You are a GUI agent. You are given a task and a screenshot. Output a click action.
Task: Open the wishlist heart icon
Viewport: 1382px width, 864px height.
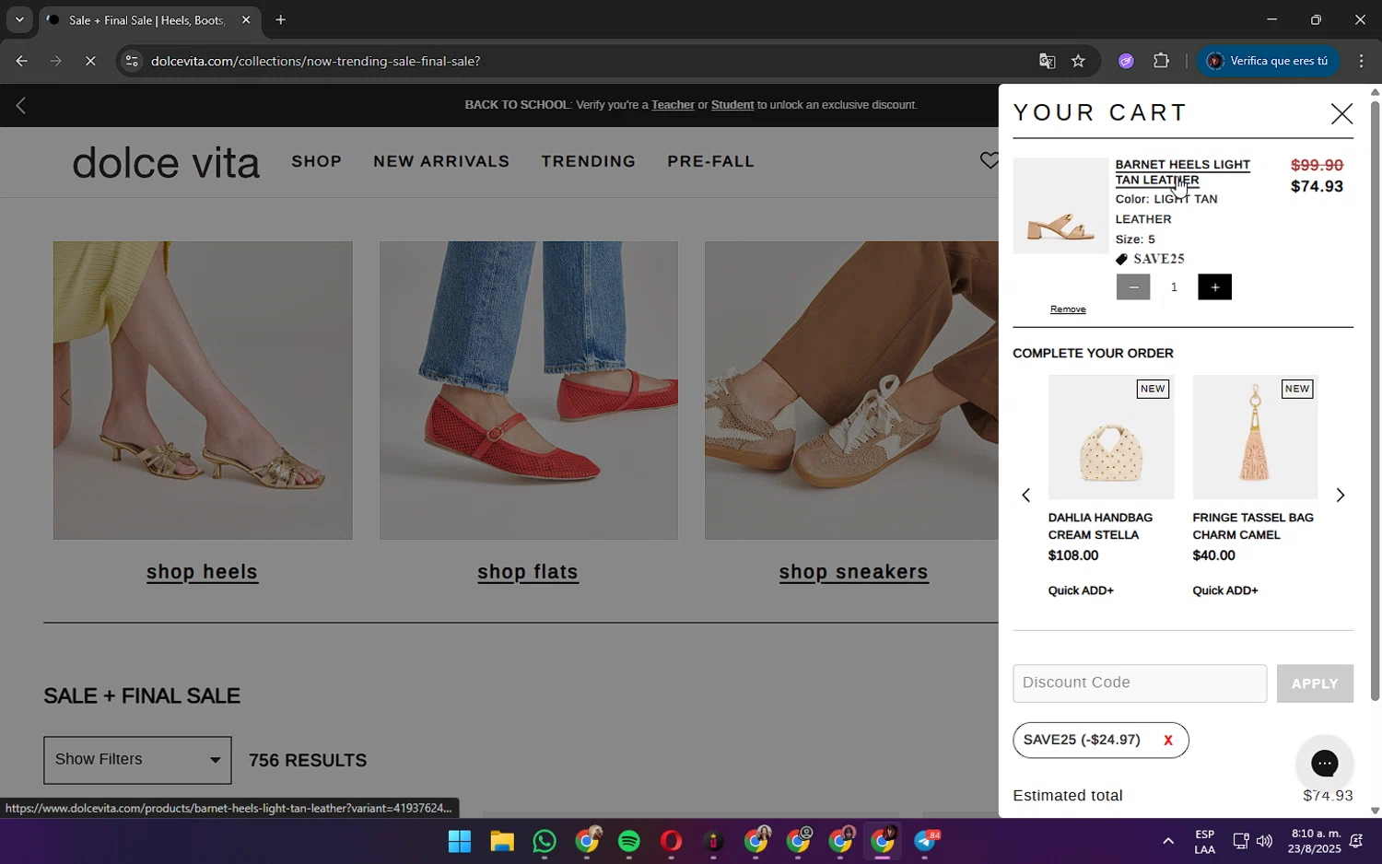(989, 161)
